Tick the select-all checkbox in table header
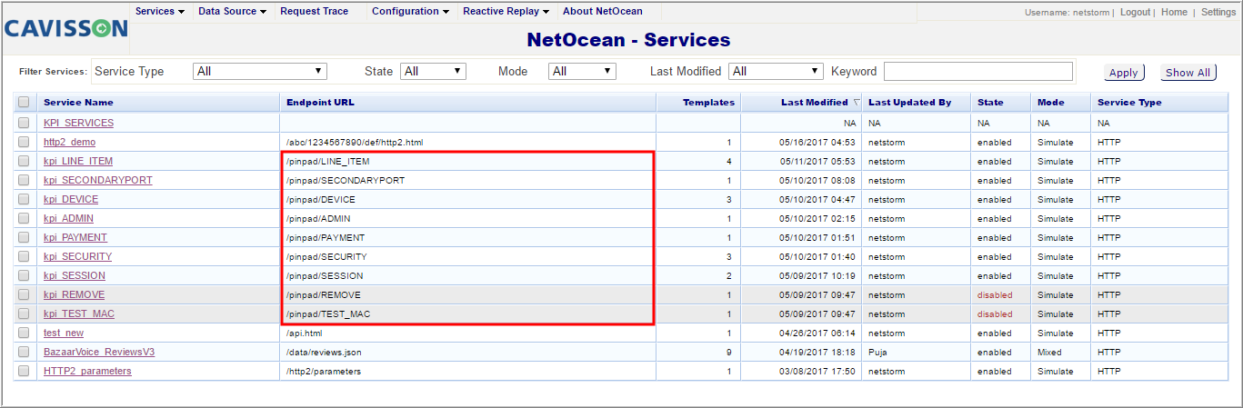Image resolution: width=1243 pixels, height=408 pixels. (x=24, y=103)
